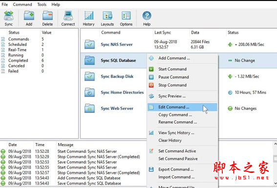Click the green play icon for Start Command
The image size is (277, 188).
[x=151, y=69]
